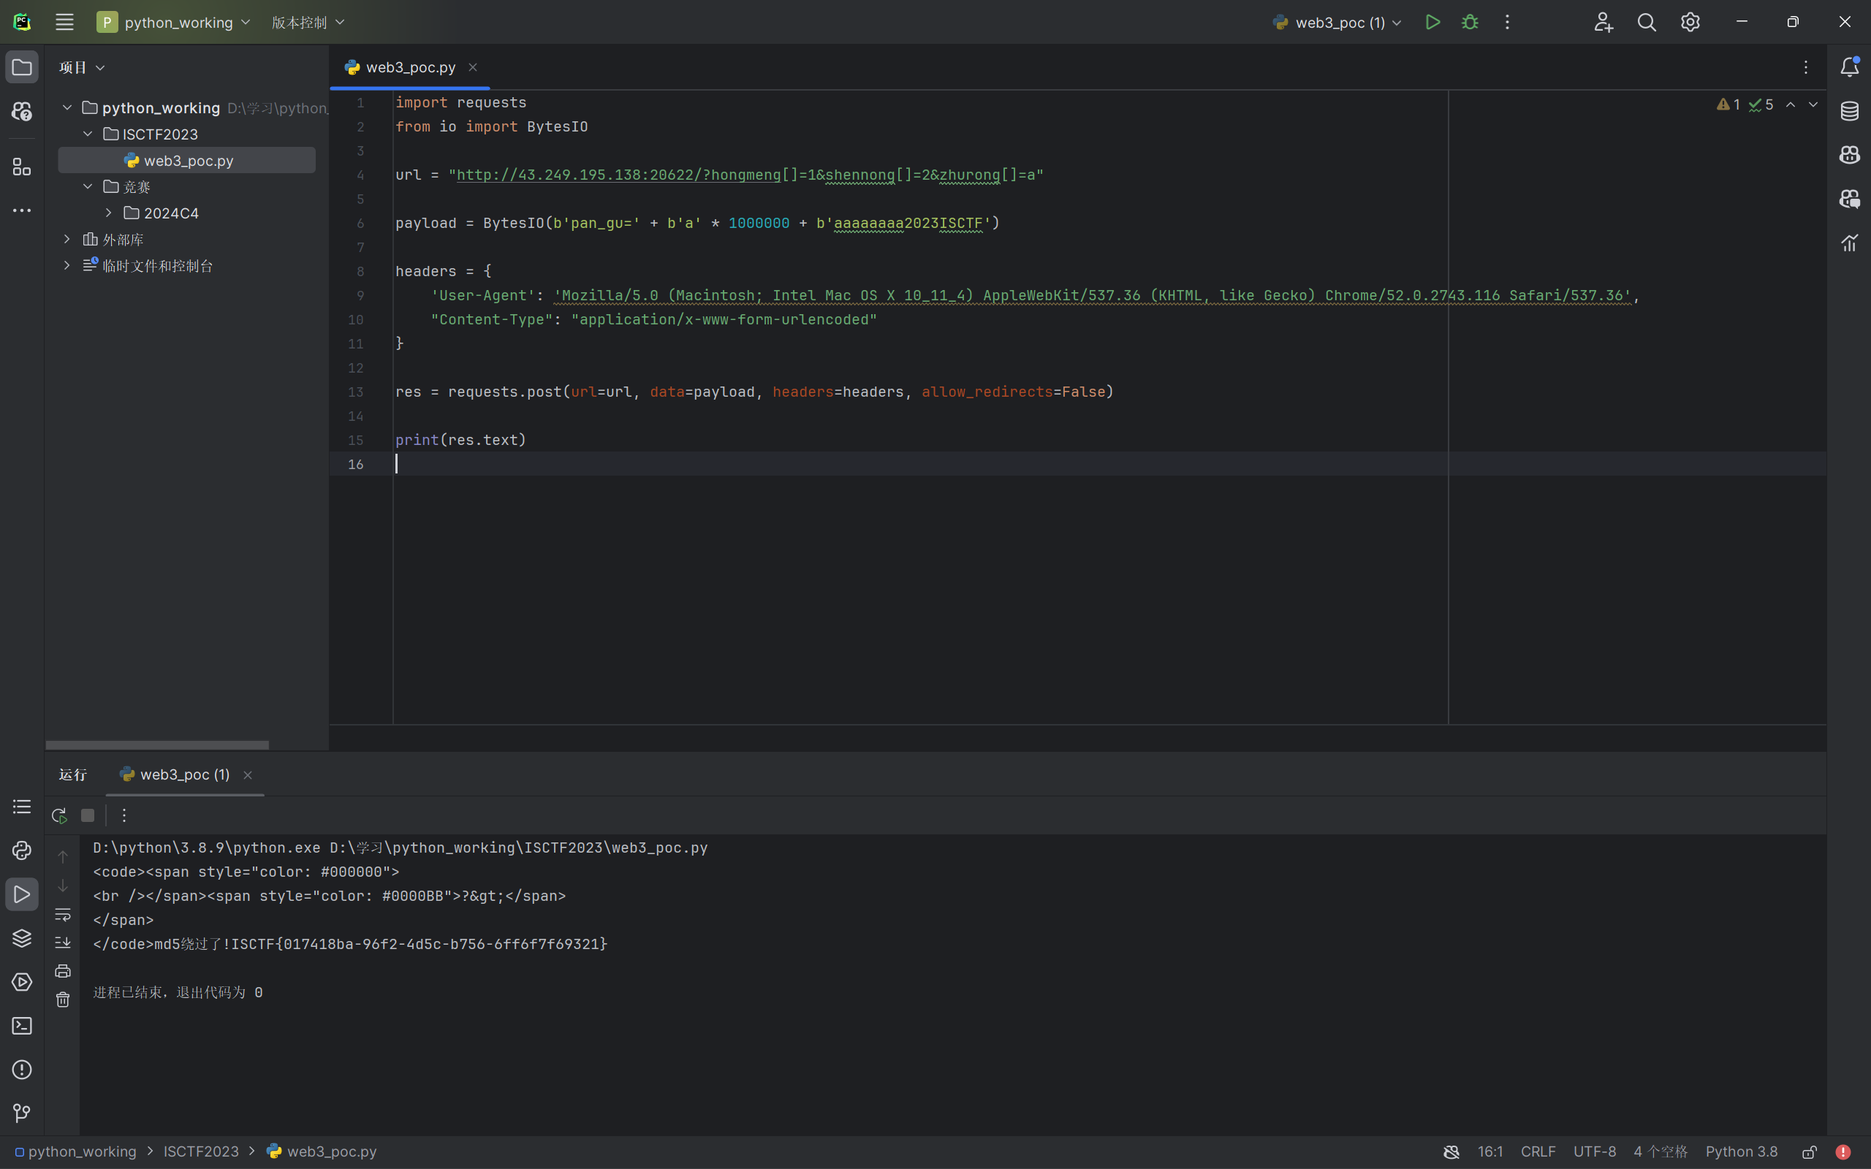Collapse the ISCTF2023 folder

pos(88,134)
